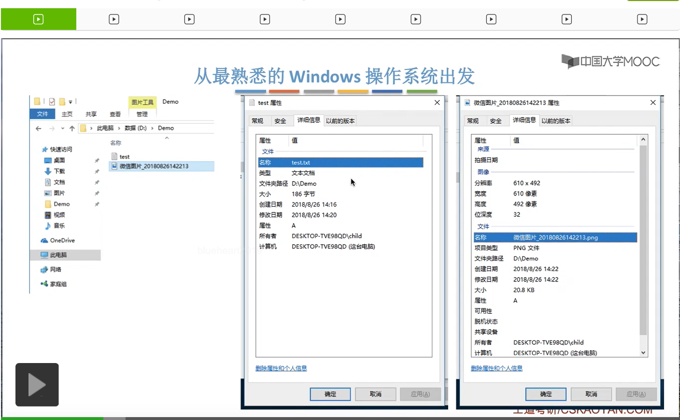
Task: Open OneDrive via its cloud icon
Action: pyautogui.click(x=44, y=240)
